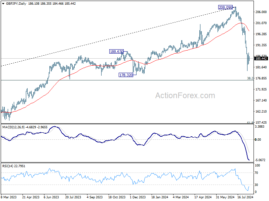Select the 191.355 price axis value
The width and height of the screenshot is (269, 201).
[261, 45]
